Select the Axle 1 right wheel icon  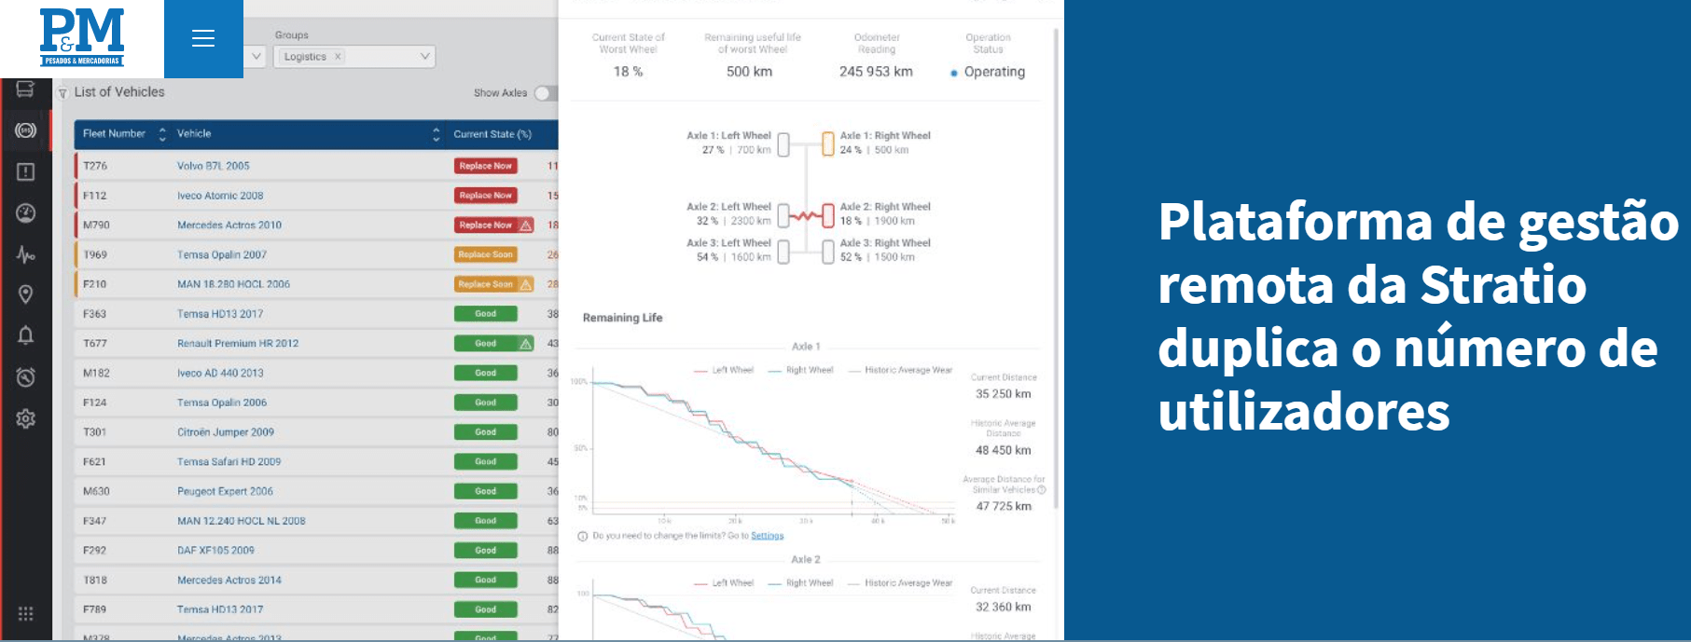(x=827, y=143)
